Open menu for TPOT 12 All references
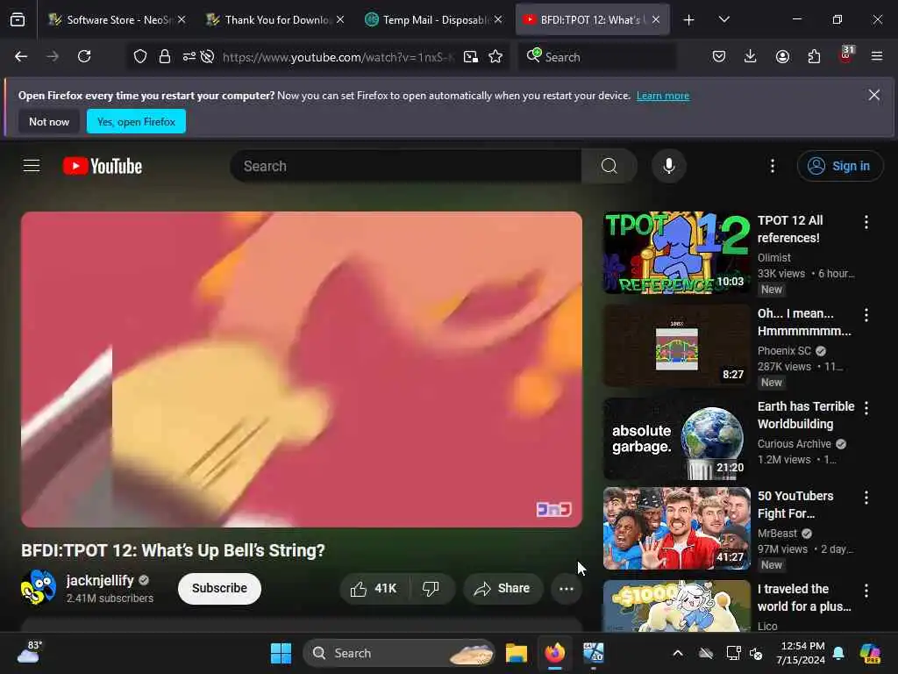The image size is (898, 674). coord(866,222)
